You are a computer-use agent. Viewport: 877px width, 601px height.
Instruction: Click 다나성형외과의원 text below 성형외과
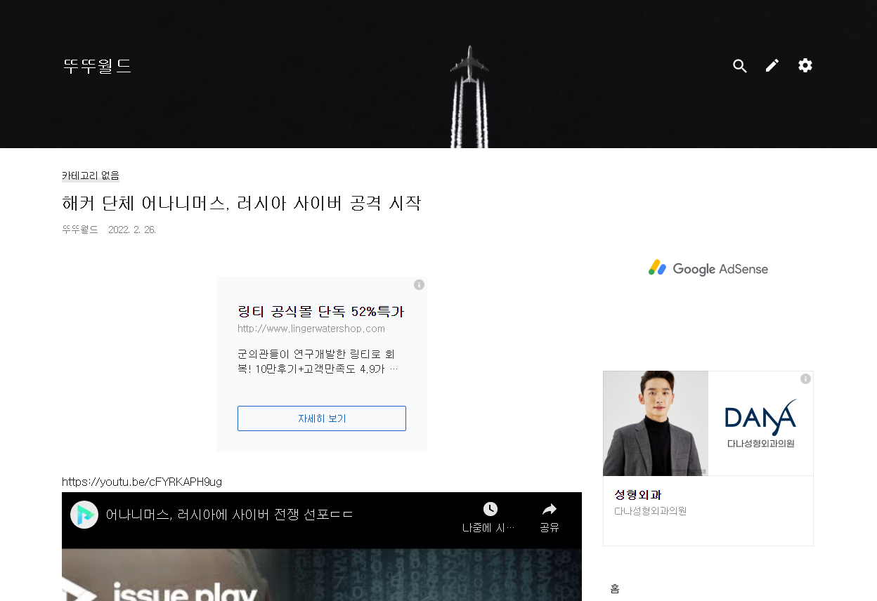pos(650,511)
